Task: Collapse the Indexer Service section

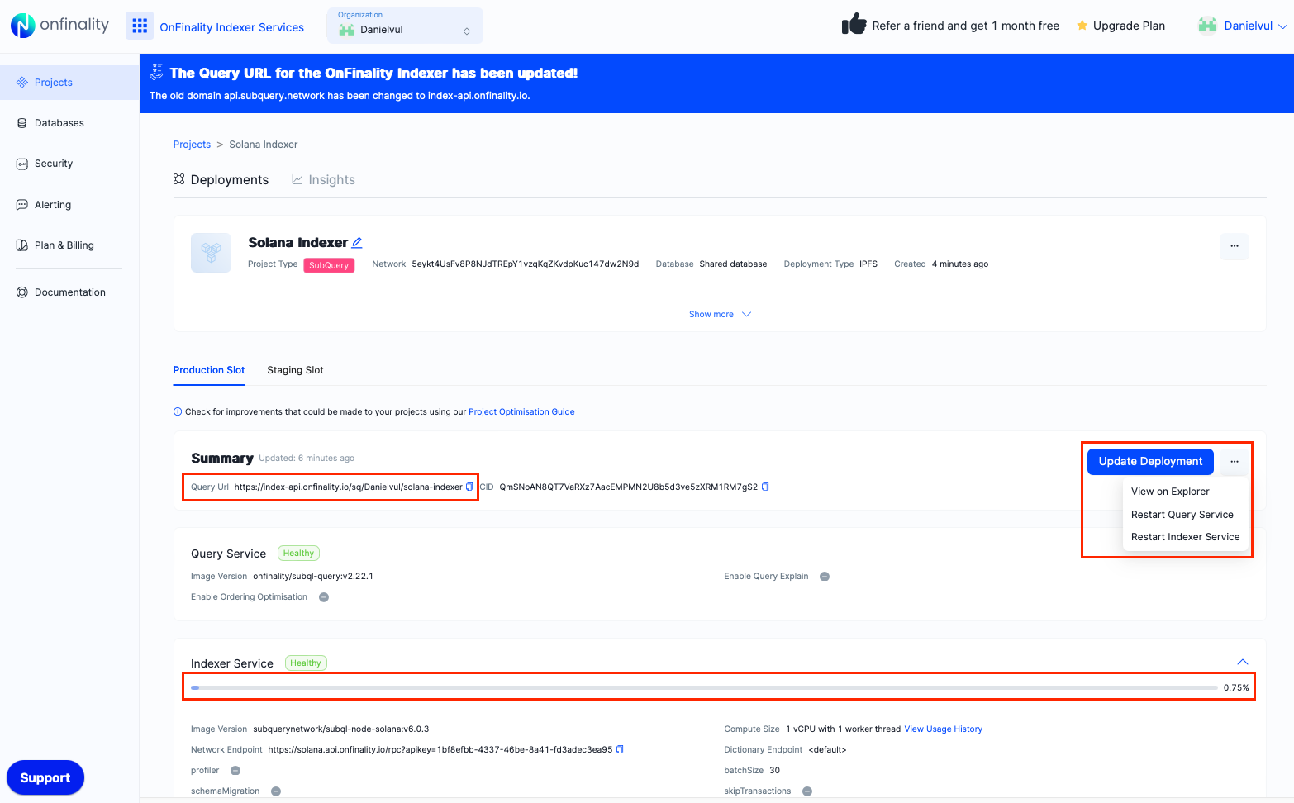Action: tap(1243, 662)
